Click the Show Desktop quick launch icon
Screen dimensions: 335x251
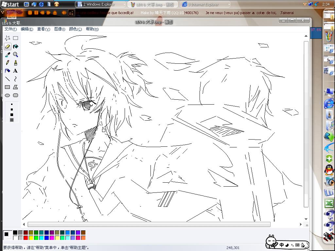pos(26,4)
